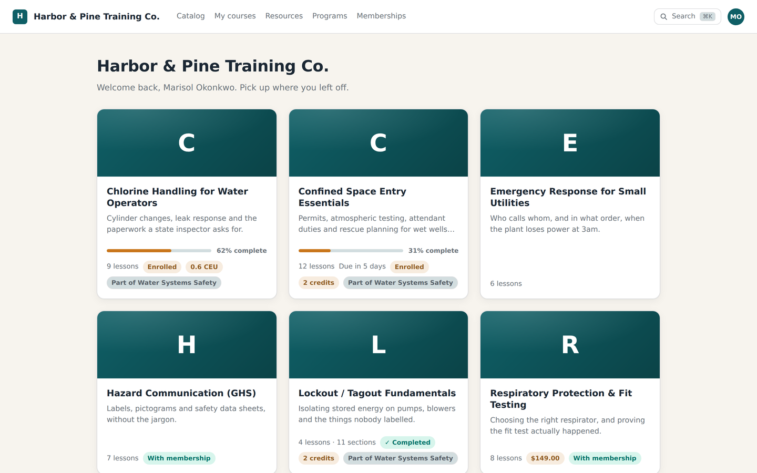Open Confined Space Entry Essentials title
Screen dimensions: 757x473
pyautogui.click(x=352, y=197)
